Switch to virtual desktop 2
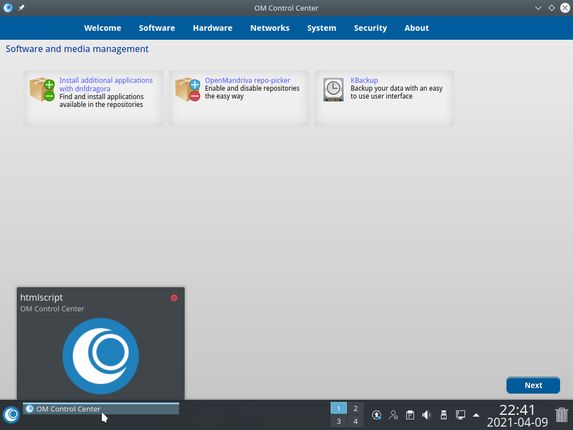 [x=355, y=408]
